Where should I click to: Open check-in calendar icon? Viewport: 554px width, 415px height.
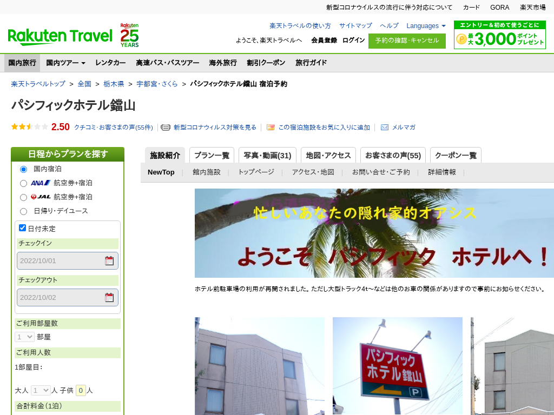[109, 261]
